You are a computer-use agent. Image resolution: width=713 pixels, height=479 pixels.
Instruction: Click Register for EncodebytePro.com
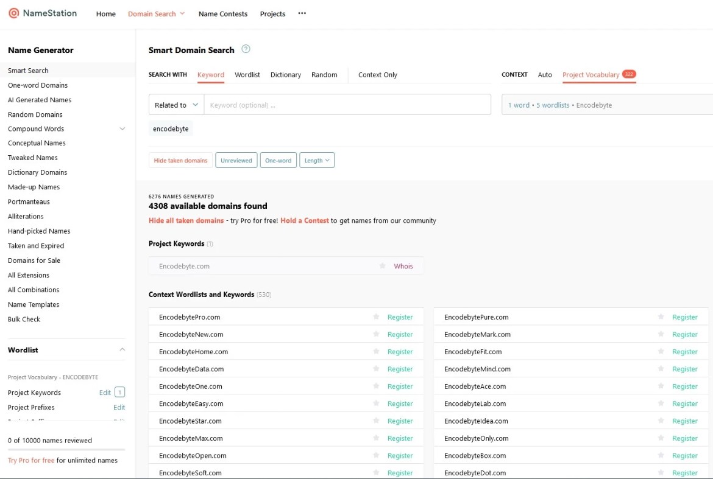pyautogui.click(x=400, y=317)
